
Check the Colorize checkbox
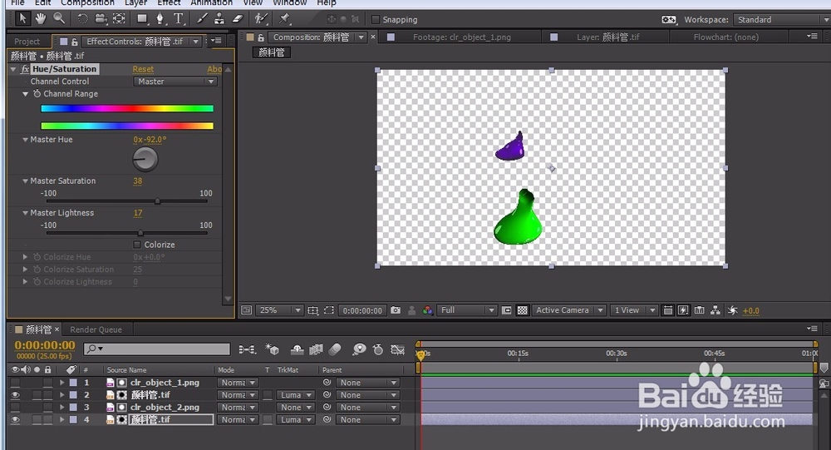[x=137, y=245]
